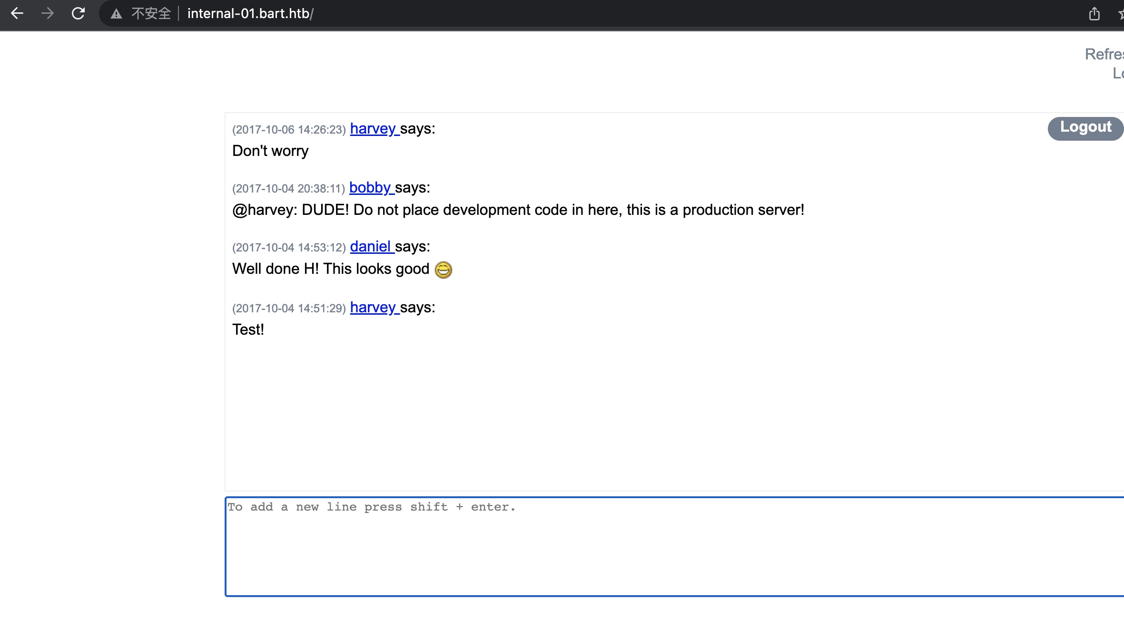Select the internal-01.bart.htb address bar URL
The image size is (1124, 637).
tap(250, 14)
